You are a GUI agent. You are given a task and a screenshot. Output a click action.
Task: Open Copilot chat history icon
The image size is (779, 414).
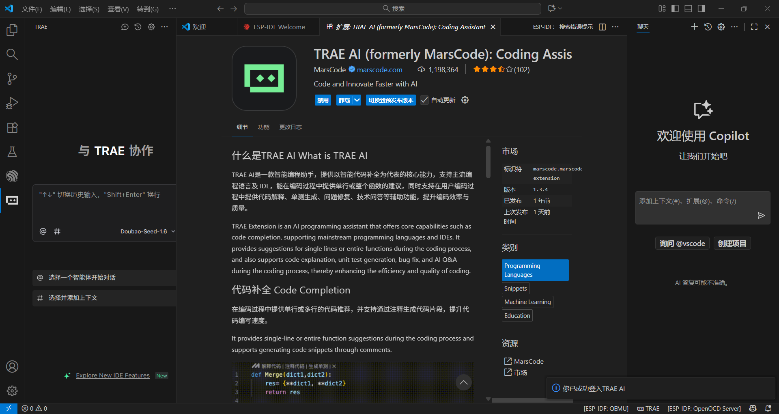[708, 27]
